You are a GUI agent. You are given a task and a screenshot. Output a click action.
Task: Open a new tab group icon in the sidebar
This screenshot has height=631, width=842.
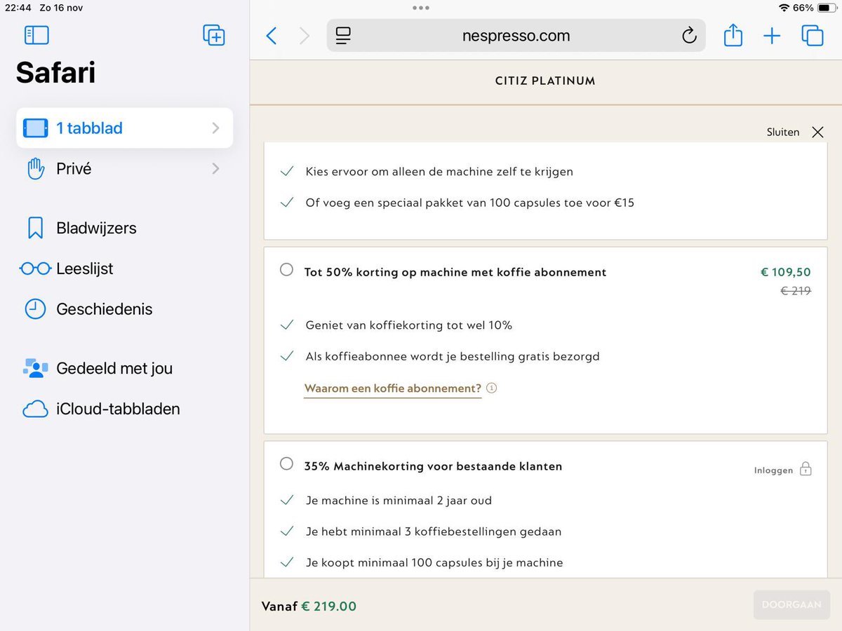(213, 35)
